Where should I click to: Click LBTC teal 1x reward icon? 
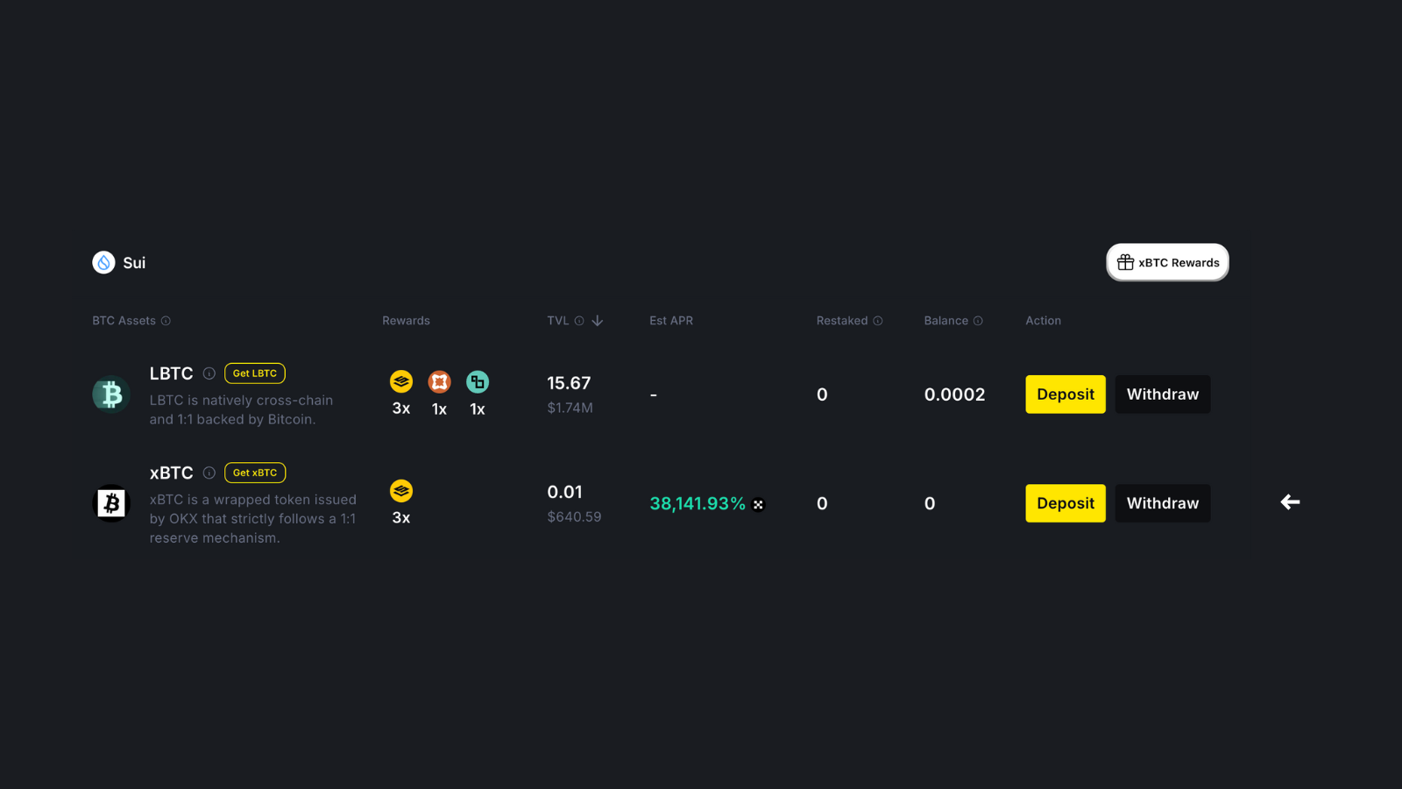pos(478,381)
